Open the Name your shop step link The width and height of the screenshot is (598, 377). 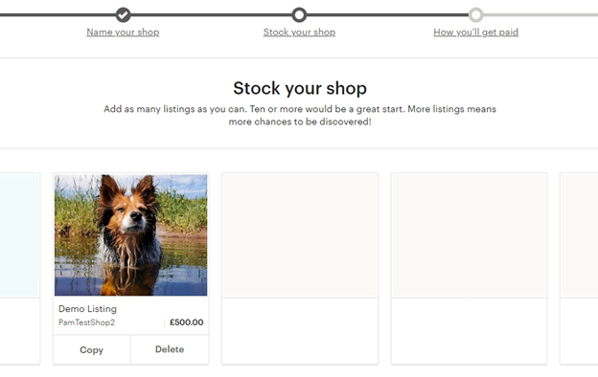pyautogui.click(x=123, y=33)
